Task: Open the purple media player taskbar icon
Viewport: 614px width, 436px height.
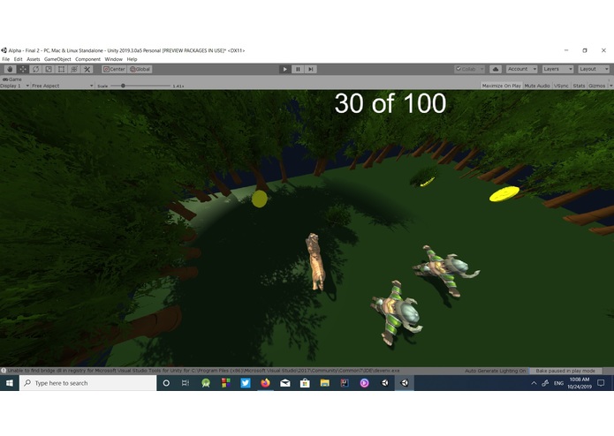Action: point(365,383)
